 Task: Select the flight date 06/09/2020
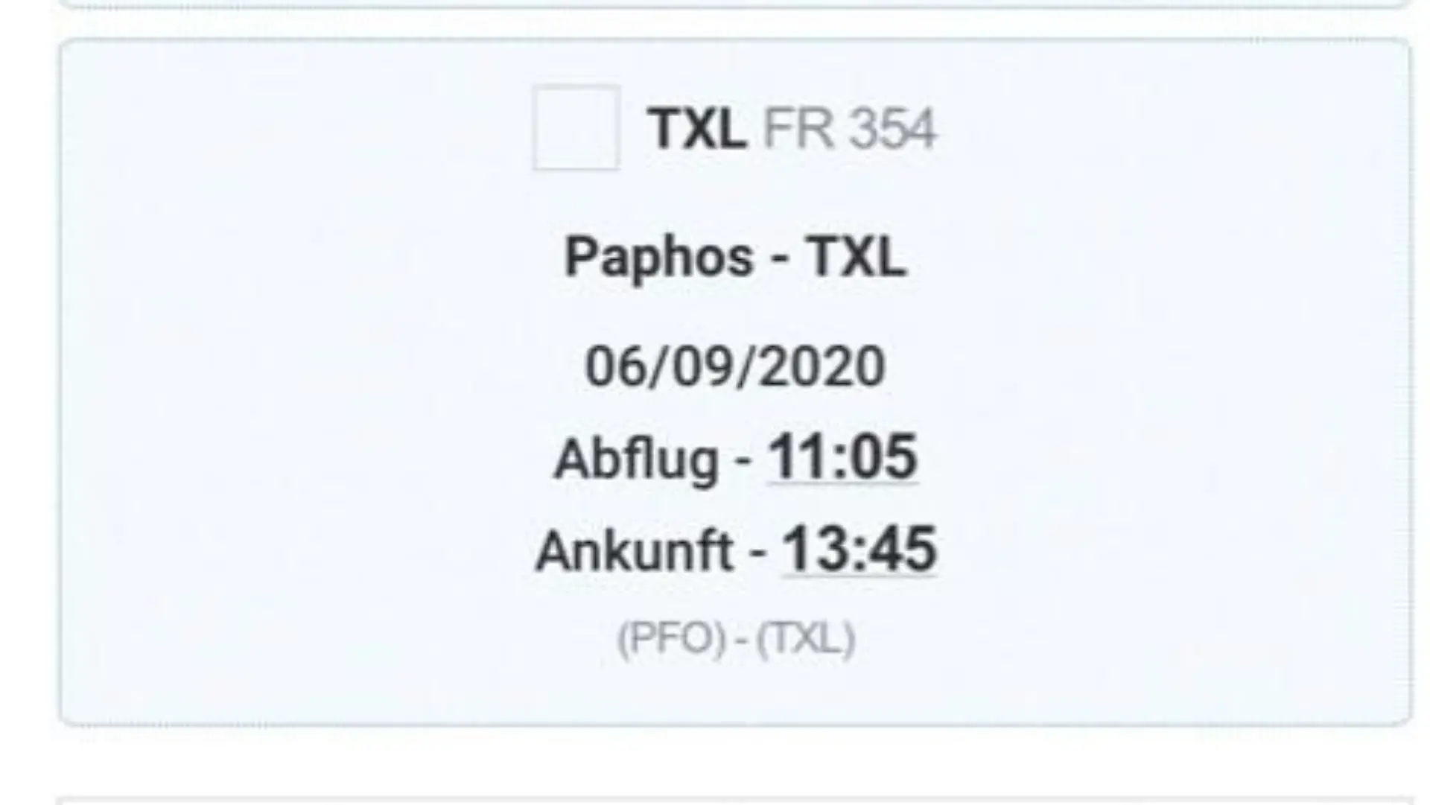point(735,366)
